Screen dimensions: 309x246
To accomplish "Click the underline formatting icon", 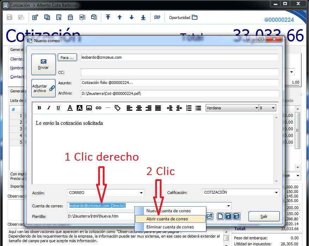I will [x=58, y=108].
